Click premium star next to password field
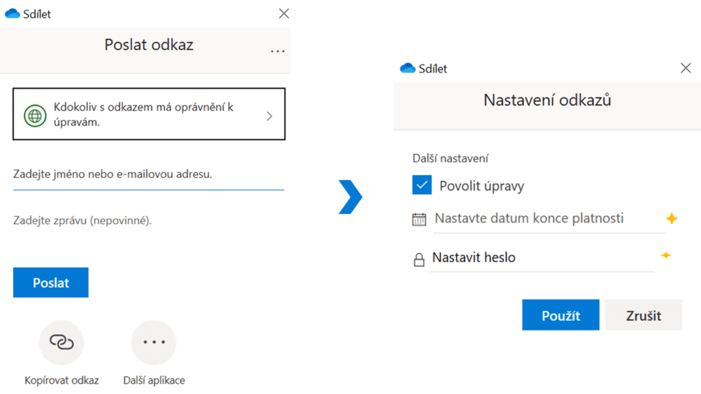The width and height of the screenshot is (701, 394). 665,256
